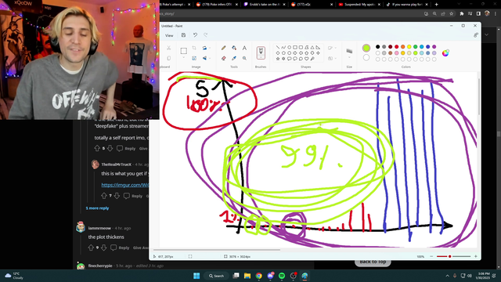
Task: Click the Windows Start button
Action: click(x=196, y=276)
